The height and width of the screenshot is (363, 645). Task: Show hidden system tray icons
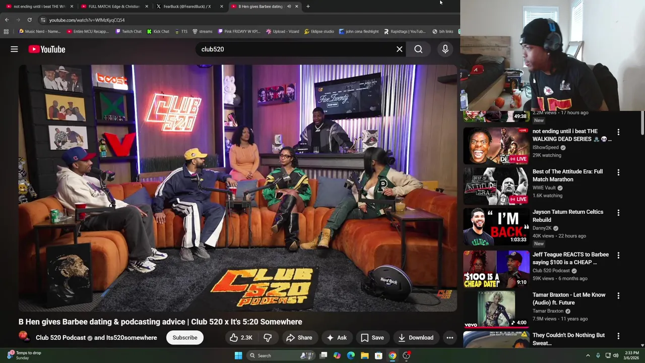588,355
